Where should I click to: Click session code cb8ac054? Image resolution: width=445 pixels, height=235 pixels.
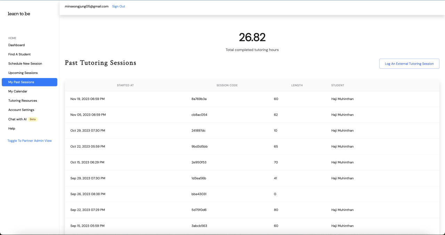pyautogui.click(x=199, y=115)
